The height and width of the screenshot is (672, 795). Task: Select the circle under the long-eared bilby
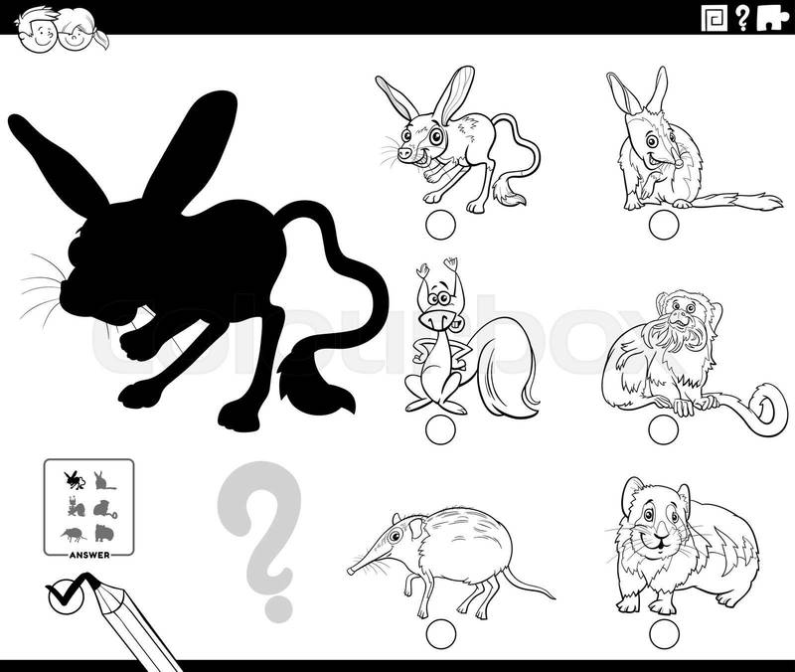point(657,227)
